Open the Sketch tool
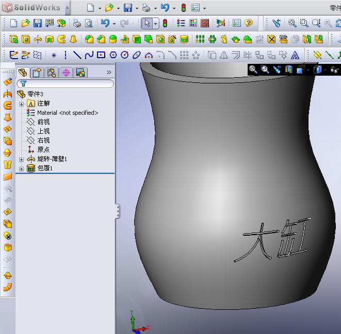Image resolution: width=341 pixels, height=334 pixels. [x=14, y=55]
